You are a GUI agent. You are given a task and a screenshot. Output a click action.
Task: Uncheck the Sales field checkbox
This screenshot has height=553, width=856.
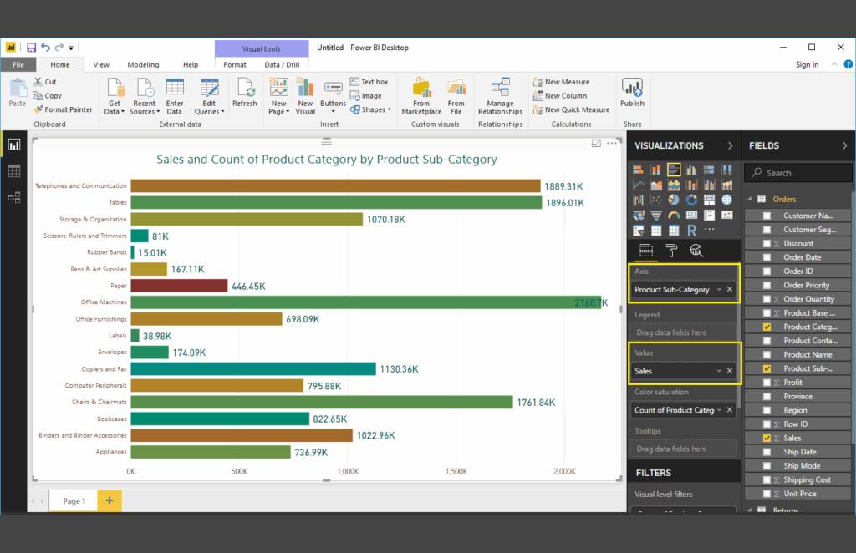click(767, 438)
